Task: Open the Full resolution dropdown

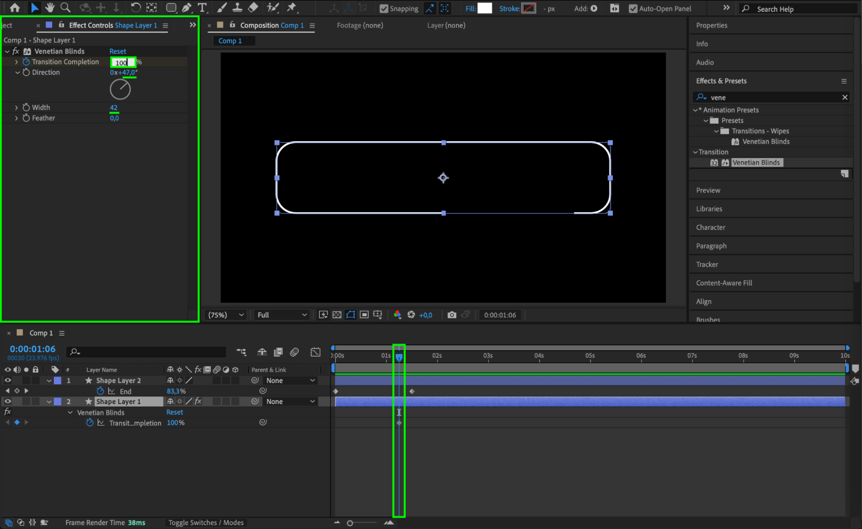Action: click(x=282, y=315)
